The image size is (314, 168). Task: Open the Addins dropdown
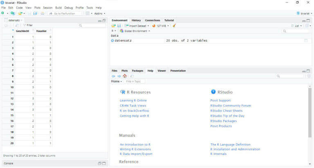click(100, 13)
